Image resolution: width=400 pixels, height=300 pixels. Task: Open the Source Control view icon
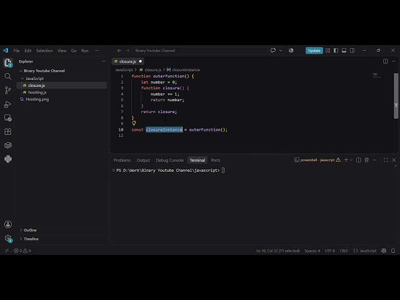point(8,90)
